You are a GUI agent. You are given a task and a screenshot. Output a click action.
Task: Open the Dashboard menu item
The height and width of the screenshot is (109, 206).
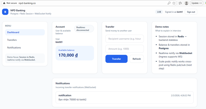tap(25, 32)
